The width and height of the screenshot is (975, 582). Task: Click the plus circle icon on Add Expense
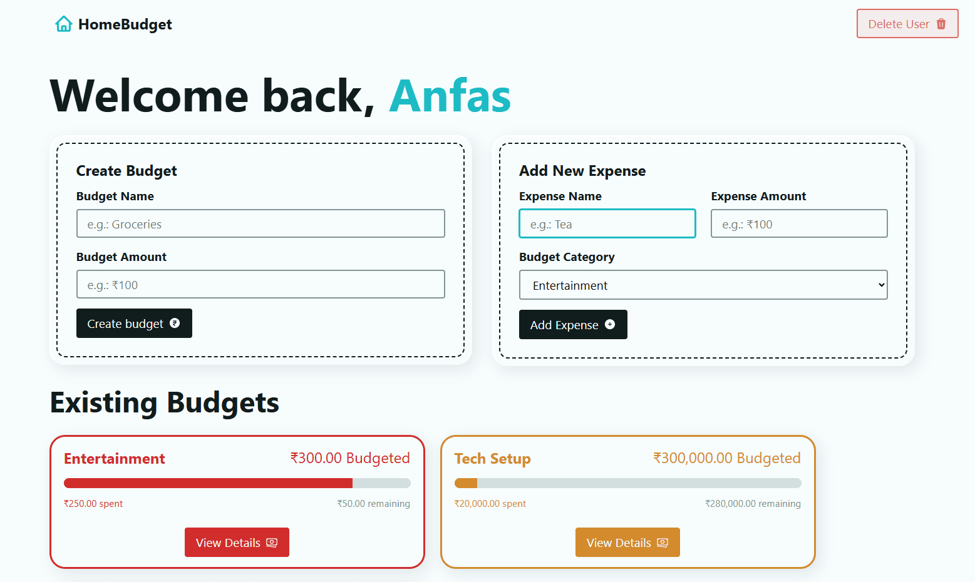pyautogui.click(x=610, y=324)
